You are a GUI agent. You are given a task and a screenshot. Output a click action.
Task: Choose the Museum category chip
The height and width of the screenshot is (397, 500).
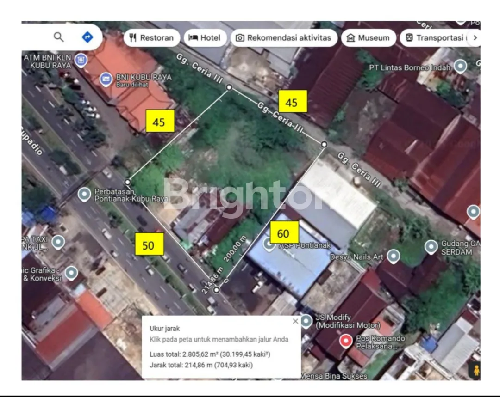click(x=368, y=38)
